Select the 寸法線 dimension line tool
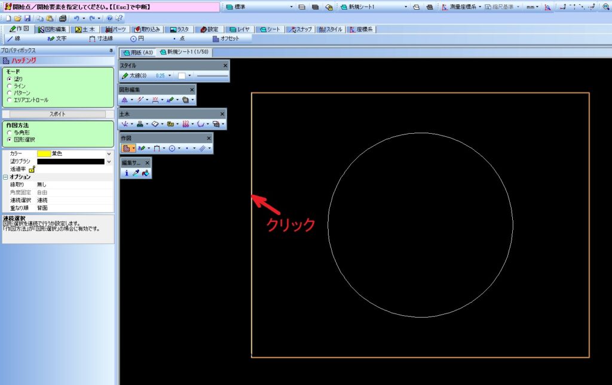 point(100,39)
